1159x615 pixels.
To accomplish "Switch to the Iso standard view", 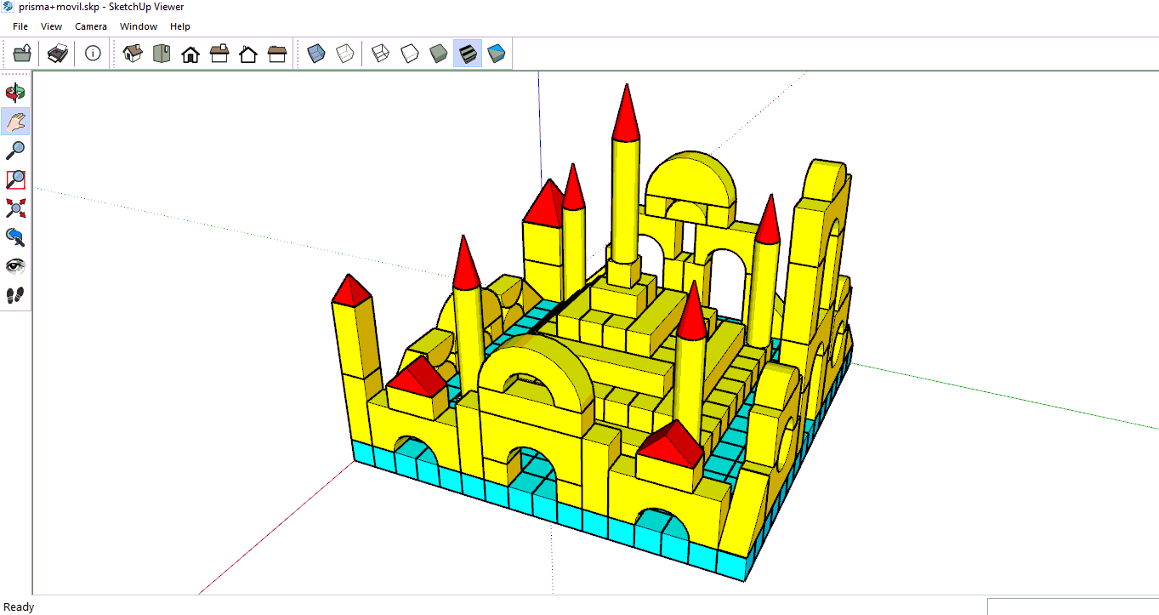I will click(133, 54).
